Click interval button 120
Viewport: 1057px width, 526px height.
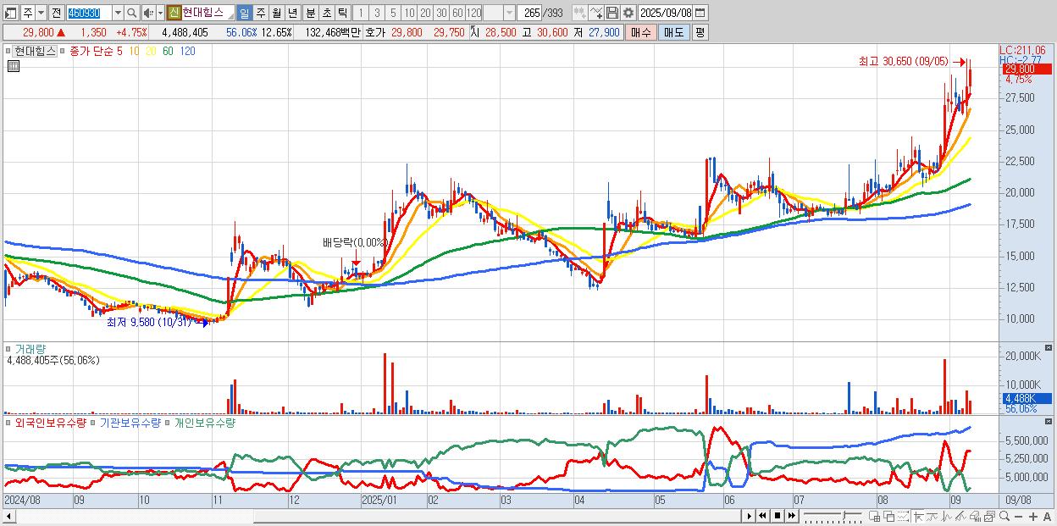(474, 13)
